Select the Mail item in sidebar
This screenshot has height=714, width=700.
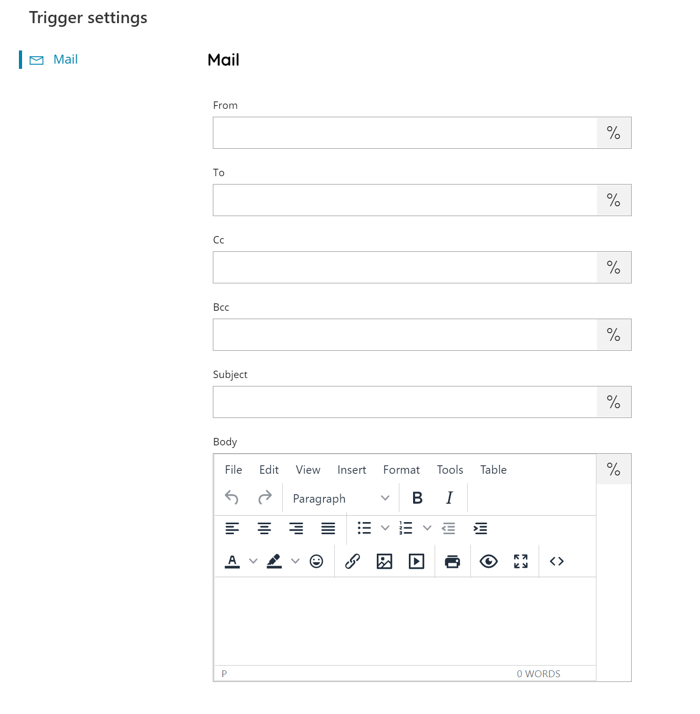[65, 59]
